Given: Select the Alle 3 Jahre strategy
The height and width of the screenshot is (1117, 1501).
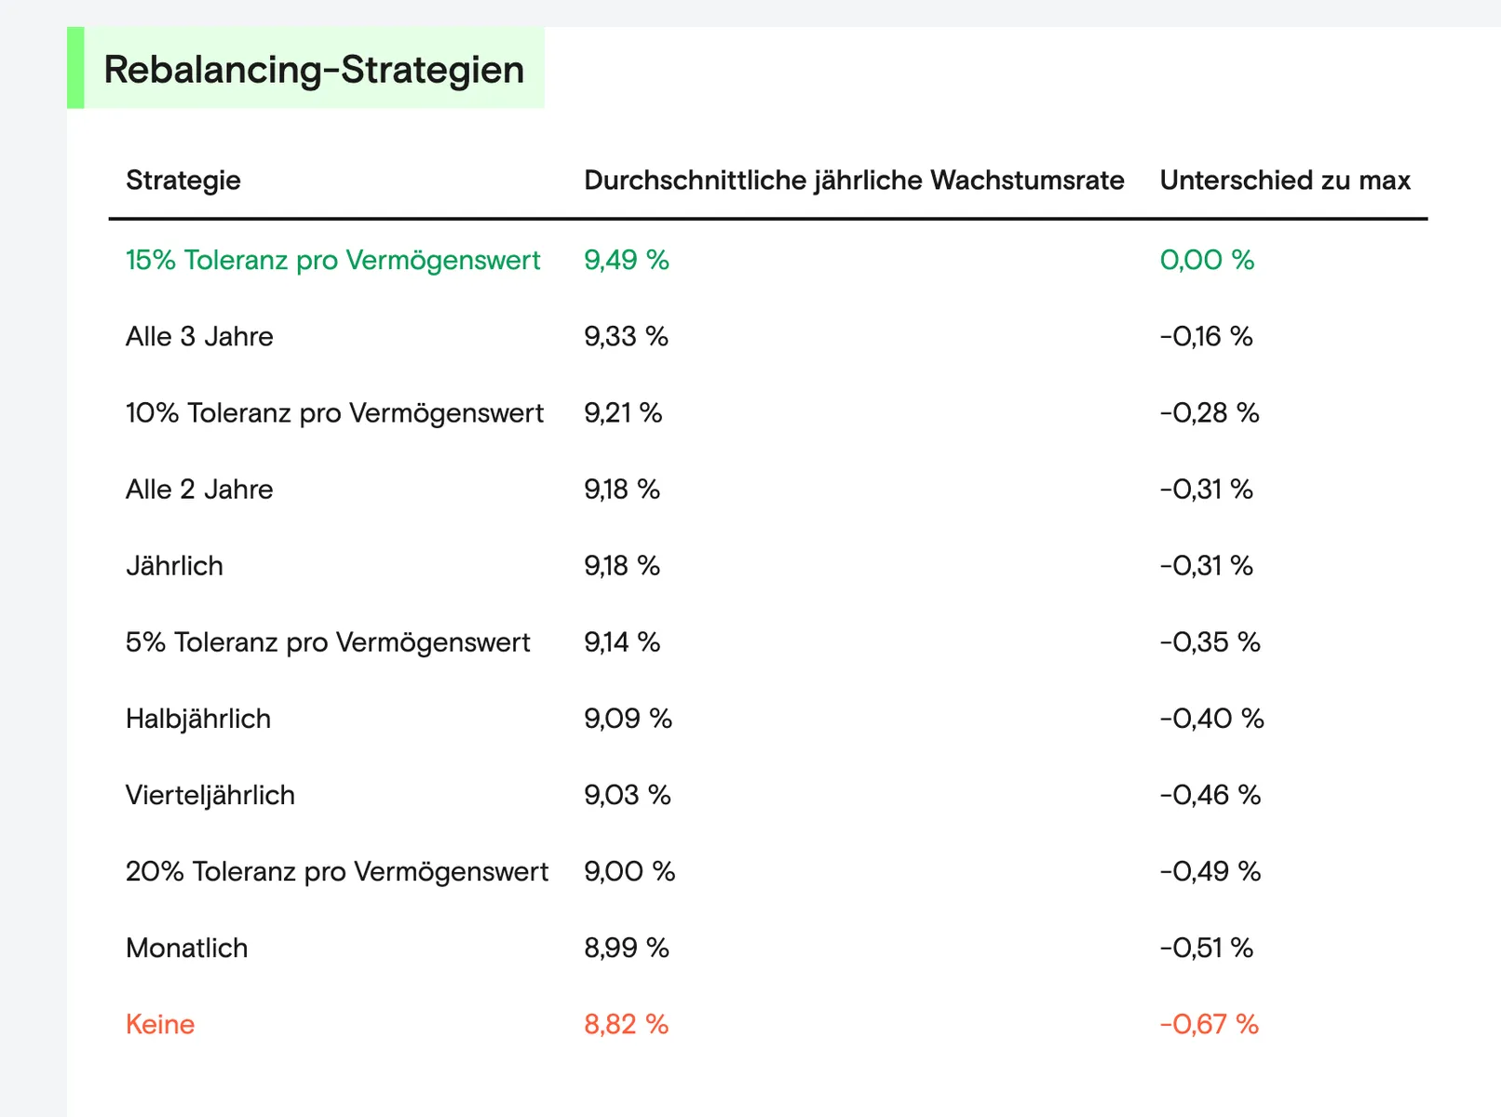Looking at the screenshot, I should 199,336.
